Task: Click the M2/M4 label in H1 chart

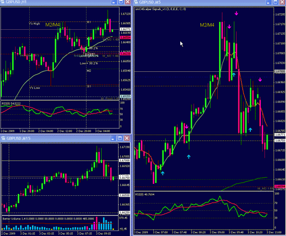Action: (x=53, y=25)
